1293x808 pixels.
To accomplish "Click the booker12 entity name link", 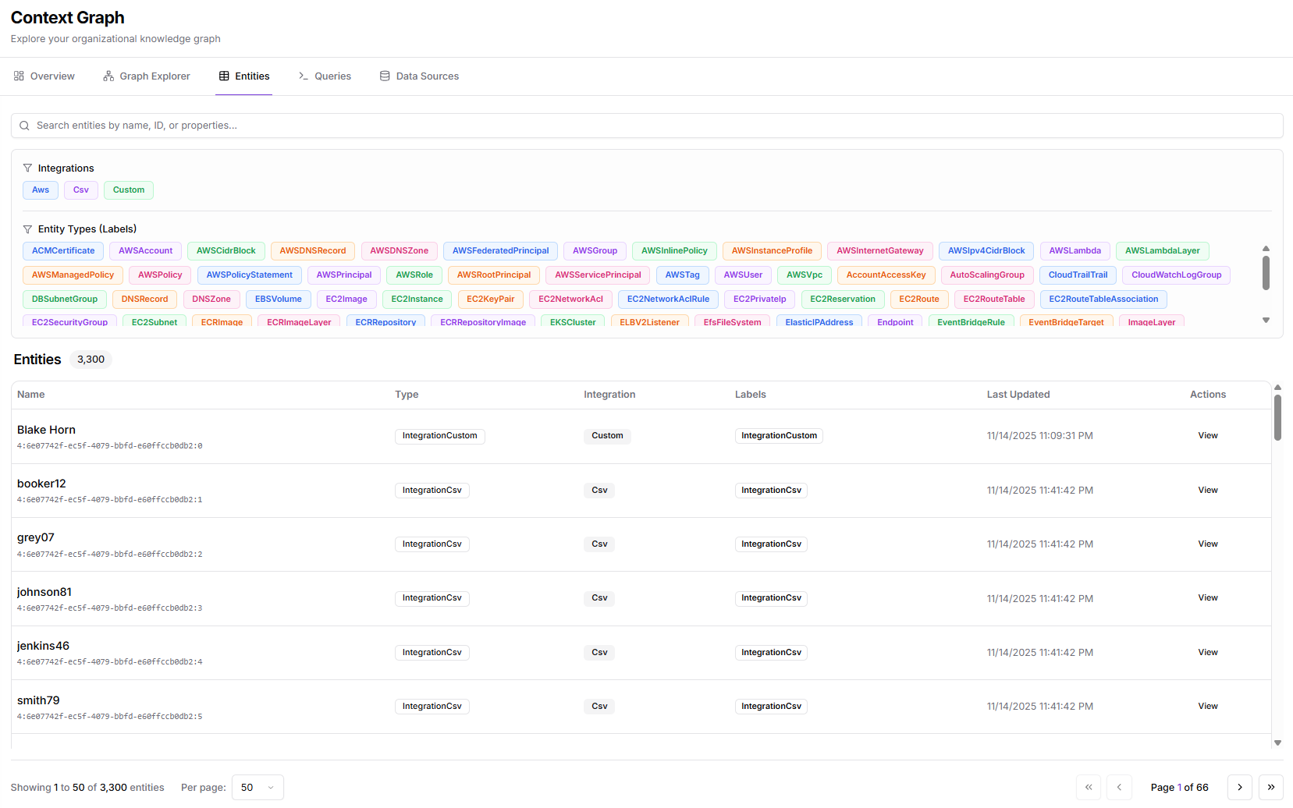I will click(41, 484).
